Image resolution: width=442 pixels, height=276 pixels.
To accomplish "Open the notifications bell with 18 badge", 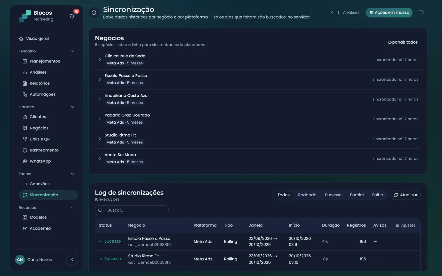I will pos(72,16).
